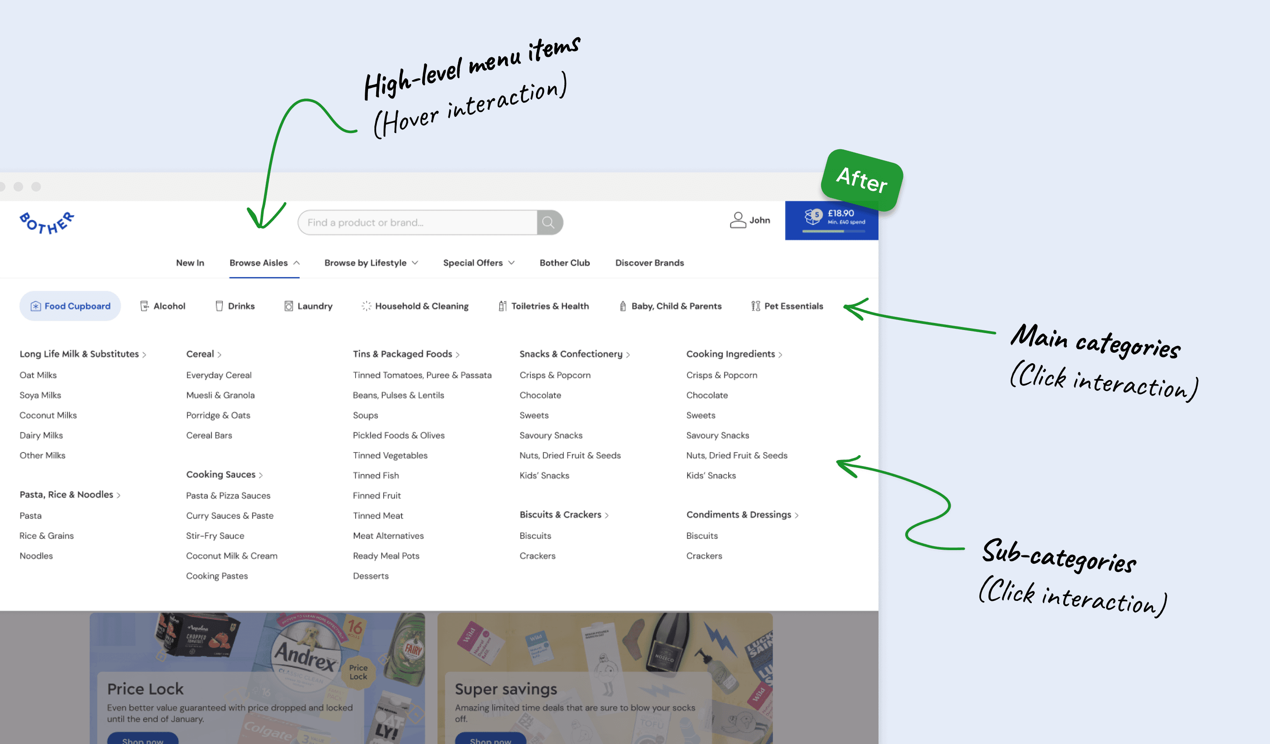Open basket showing £18.90
1270x744 pixels.
pos(832,221)
